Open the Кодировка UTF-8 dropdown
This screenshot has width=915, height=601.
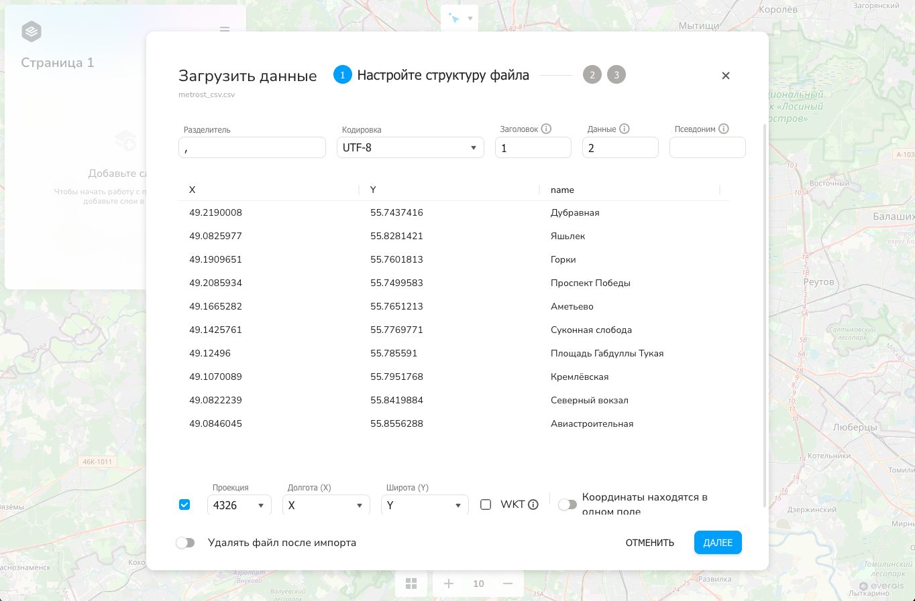411,147
